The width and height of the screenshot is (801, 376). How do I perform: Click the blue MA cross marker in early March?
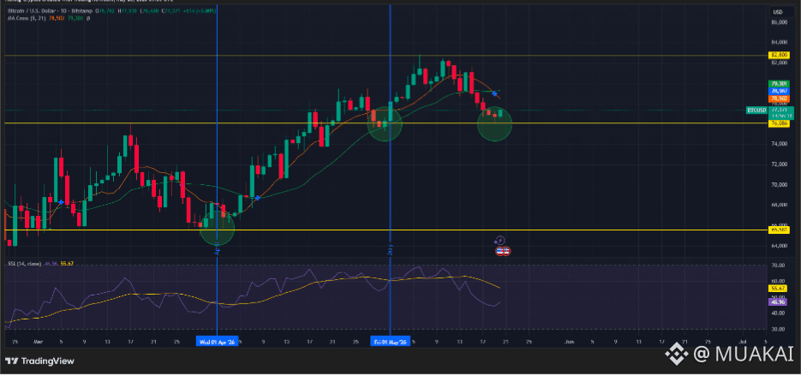tap(62, 202)
